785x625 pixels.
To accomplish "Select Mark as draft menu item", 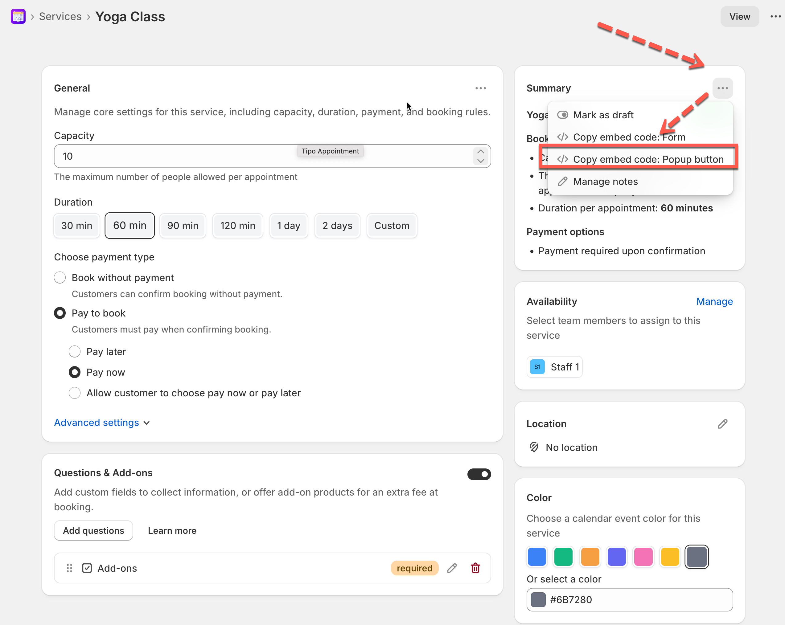I will coord(603,115).
